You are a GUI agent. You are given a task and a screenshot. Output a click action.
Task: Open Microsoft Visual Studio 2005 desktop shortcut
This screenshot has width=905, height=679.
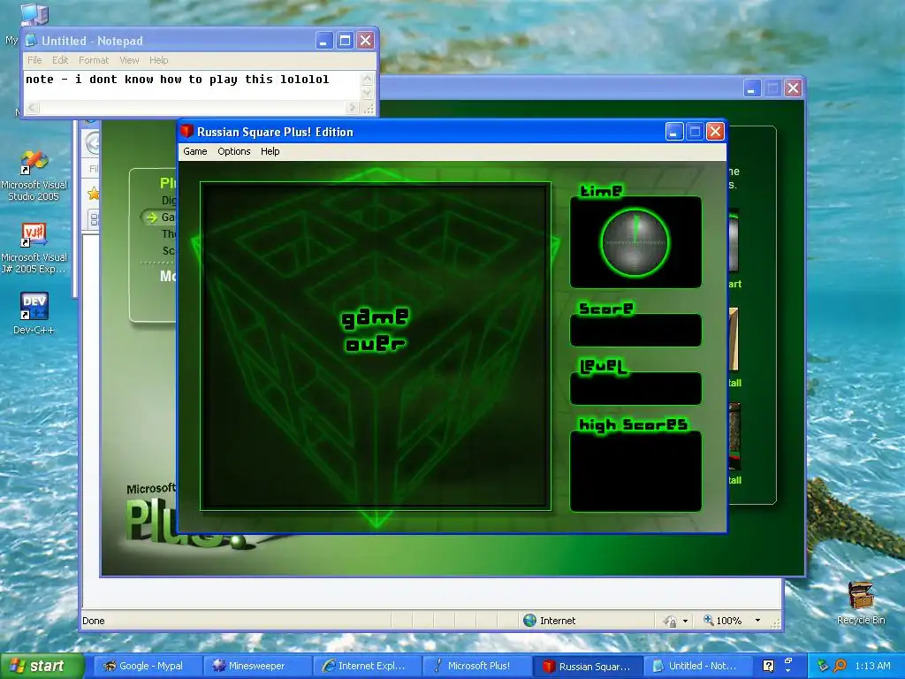click(x=34, y=176)
